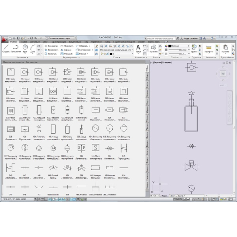This screenshot has height=237, width=237.
Task: Click the table icon in Аннотации panel
Action: point(145,54)
